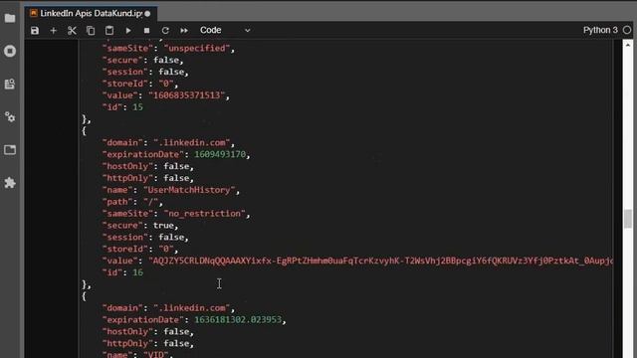Click the "VID" name value
Screen dimensions: 637x358
click(157, 354)
